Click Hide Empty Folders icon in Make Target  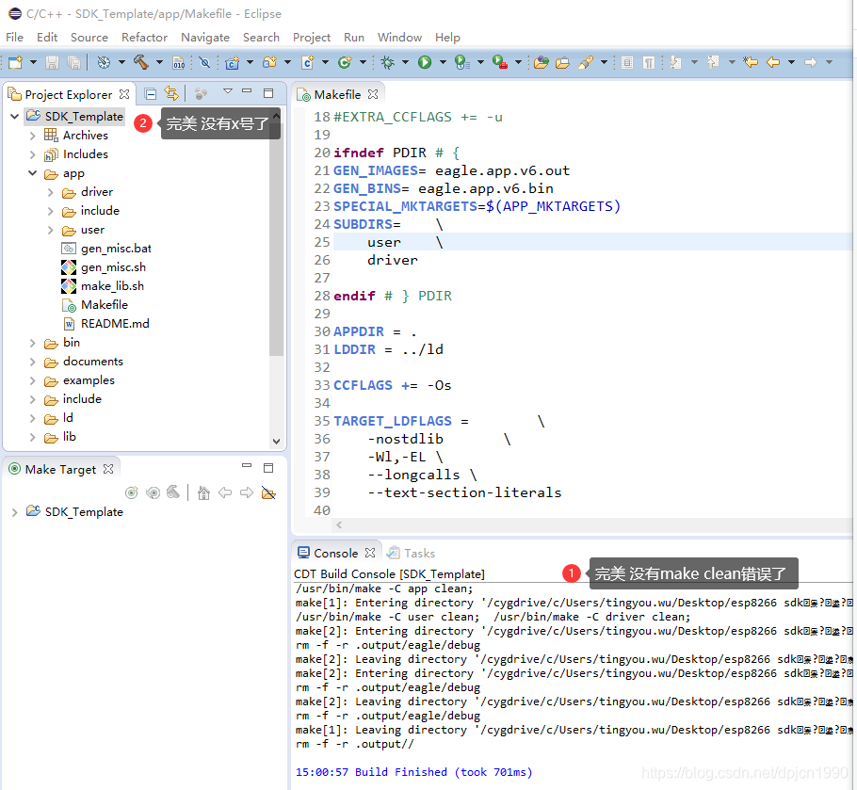coord(268,492)
